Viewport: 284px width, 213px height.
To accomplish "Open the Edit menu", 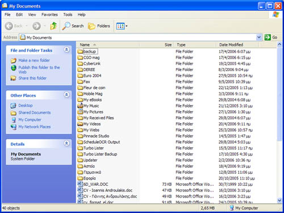I will [19, 15].
